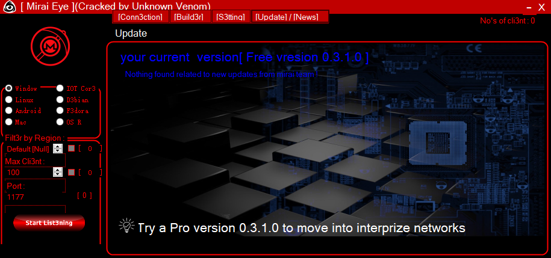Click the Start List3ning button

pos(49,223)
